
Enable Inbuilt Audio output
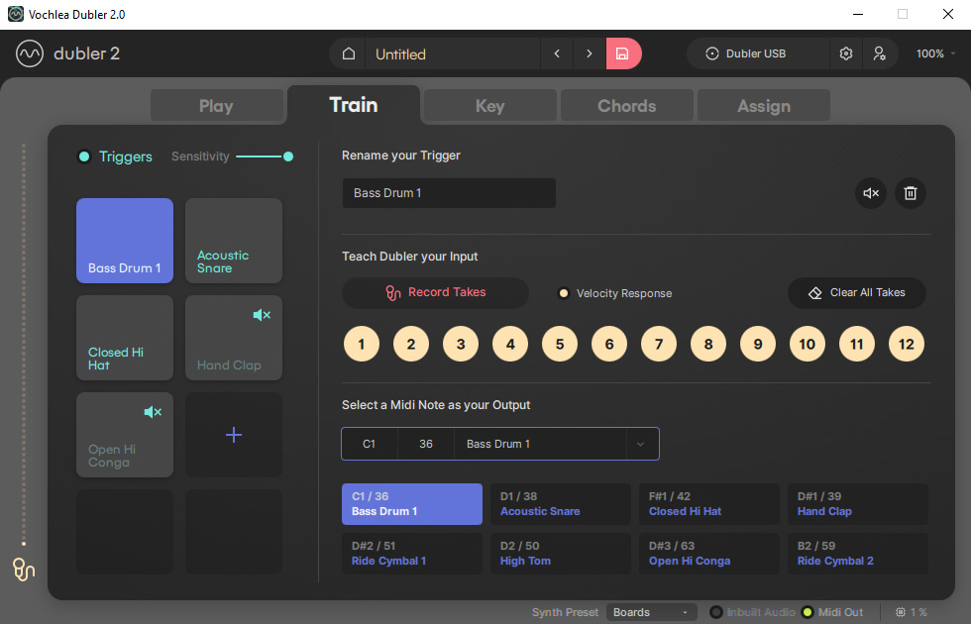[x=715, y=612]
